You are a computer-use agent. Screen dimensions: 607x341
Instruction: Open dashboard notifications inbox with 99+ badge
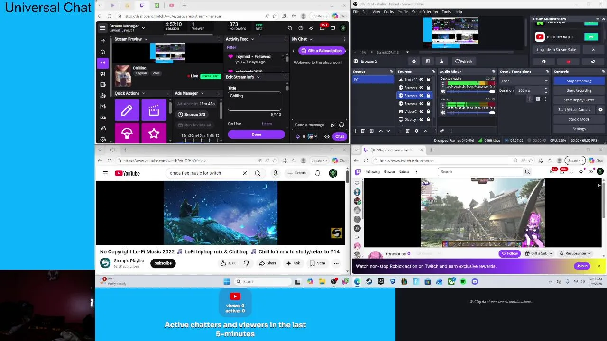322,27
